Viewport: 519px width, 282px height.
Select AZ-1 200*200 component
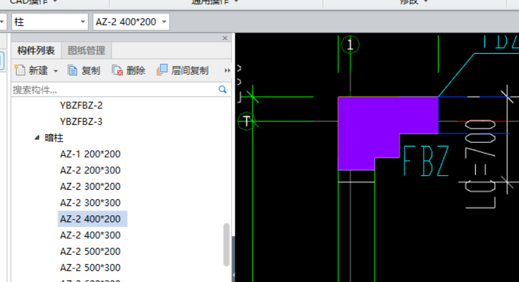tap(90, 154)
